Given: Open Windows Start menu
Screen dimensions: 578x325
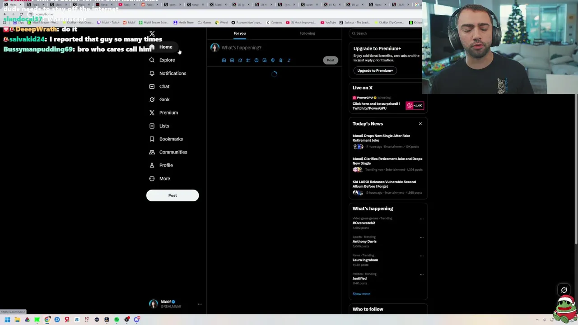Looking at the screenshot, I should click(7, 320).
